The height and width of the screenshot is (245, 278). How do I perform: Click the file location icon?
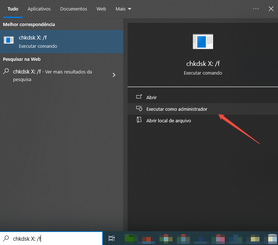point(139,120)
